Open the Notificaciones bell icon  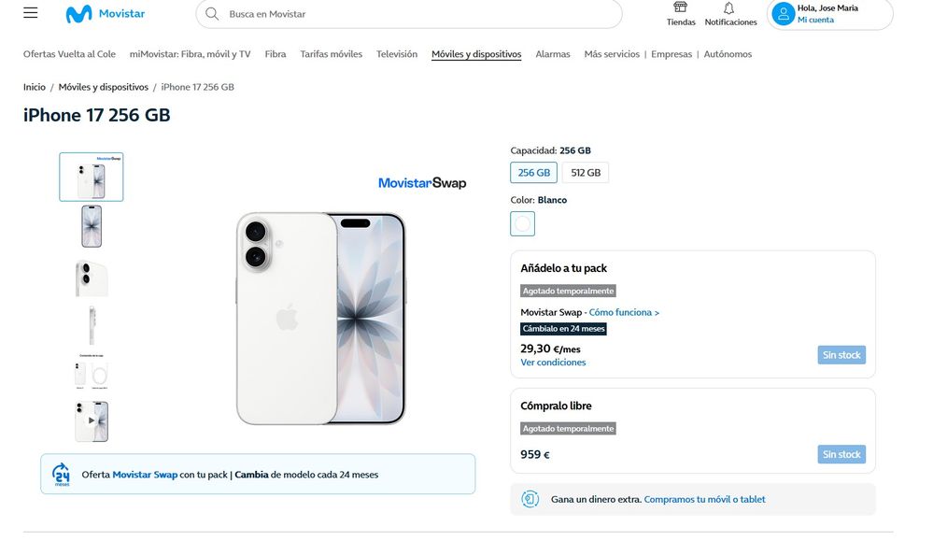point(729,8)
